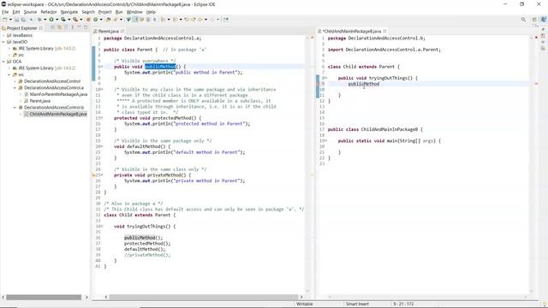Screen dimensions: 548x308
Task: Open dropdown arrow next to Run icon
Action: tap(57, 20)
